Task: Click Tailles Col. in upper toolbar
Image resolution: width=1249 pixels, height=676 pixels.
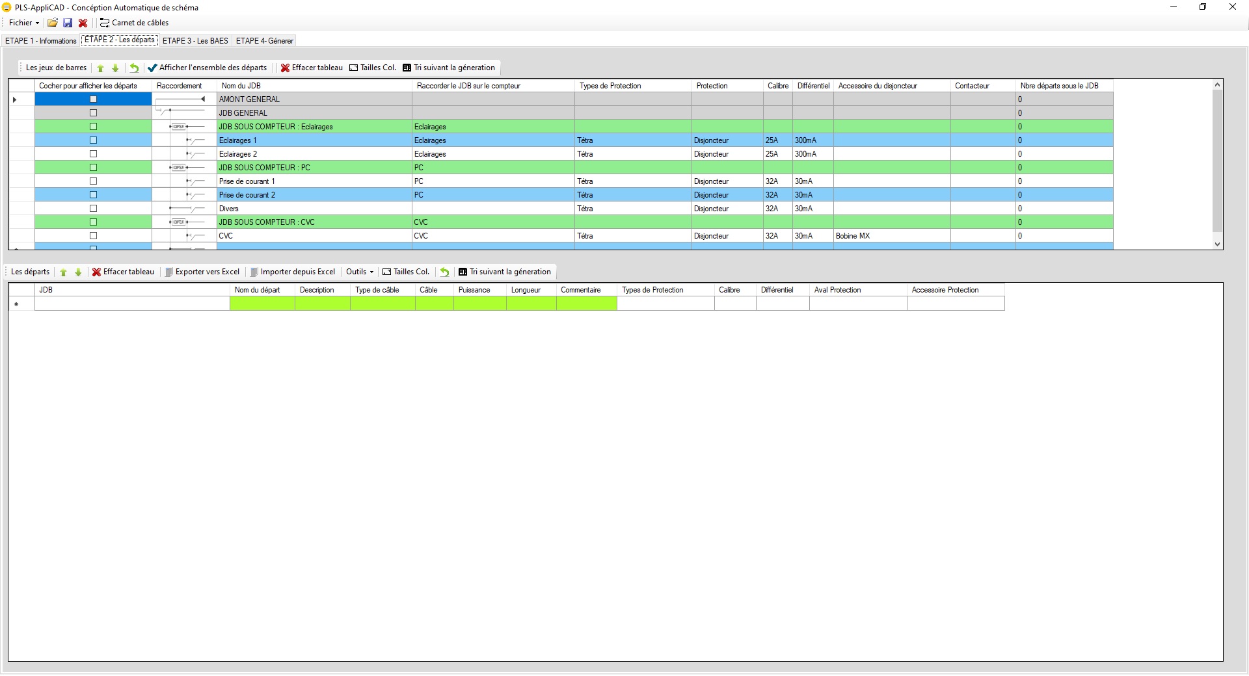Action: pos(373,68)
